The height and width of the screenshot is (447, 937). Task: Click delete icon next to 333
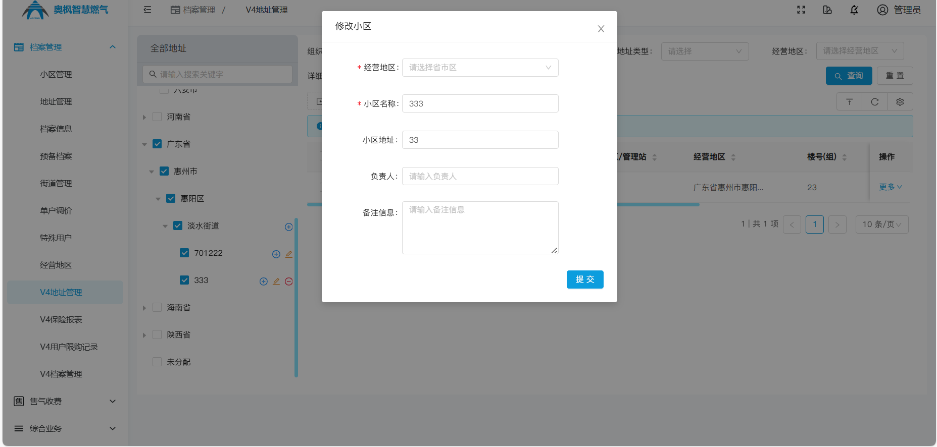coord(289,282)
